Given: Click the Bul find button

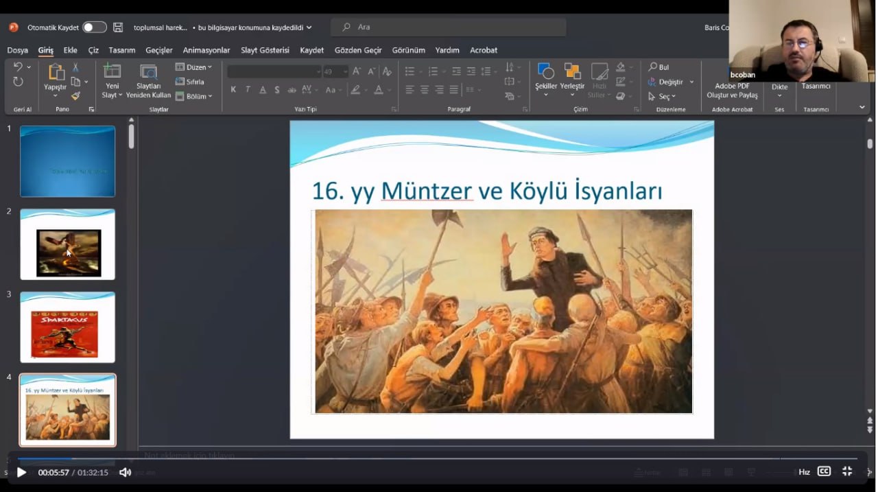Looking at the screenshot, I should pyautogui.click(x=659, y=67).
